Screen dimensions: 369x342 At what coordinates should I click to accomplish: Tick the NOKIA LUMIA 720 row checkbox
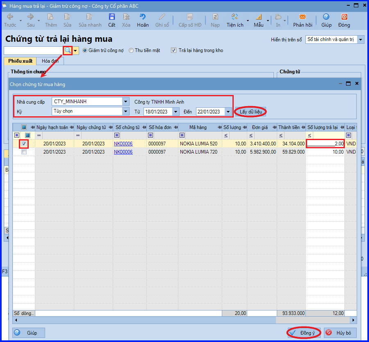[x=24, y=152]
